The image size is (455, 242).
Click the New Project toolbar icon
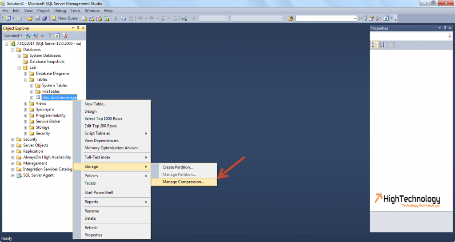(x=8, y=18)
